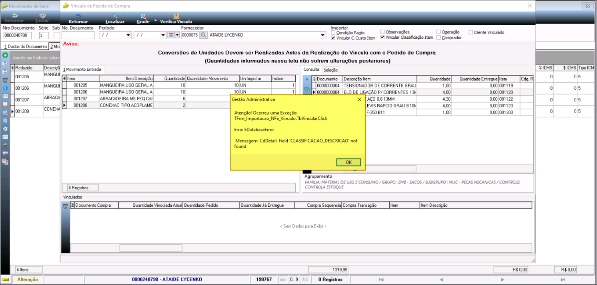Enable the Comprador checkbox
The height and width of the screenshot is (285, 597).
click(x=439, y=38)
